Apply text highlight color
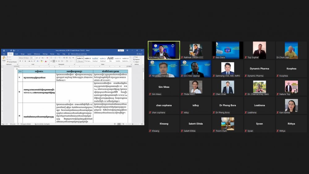This screenshot has width=309, height=174. 42,61
